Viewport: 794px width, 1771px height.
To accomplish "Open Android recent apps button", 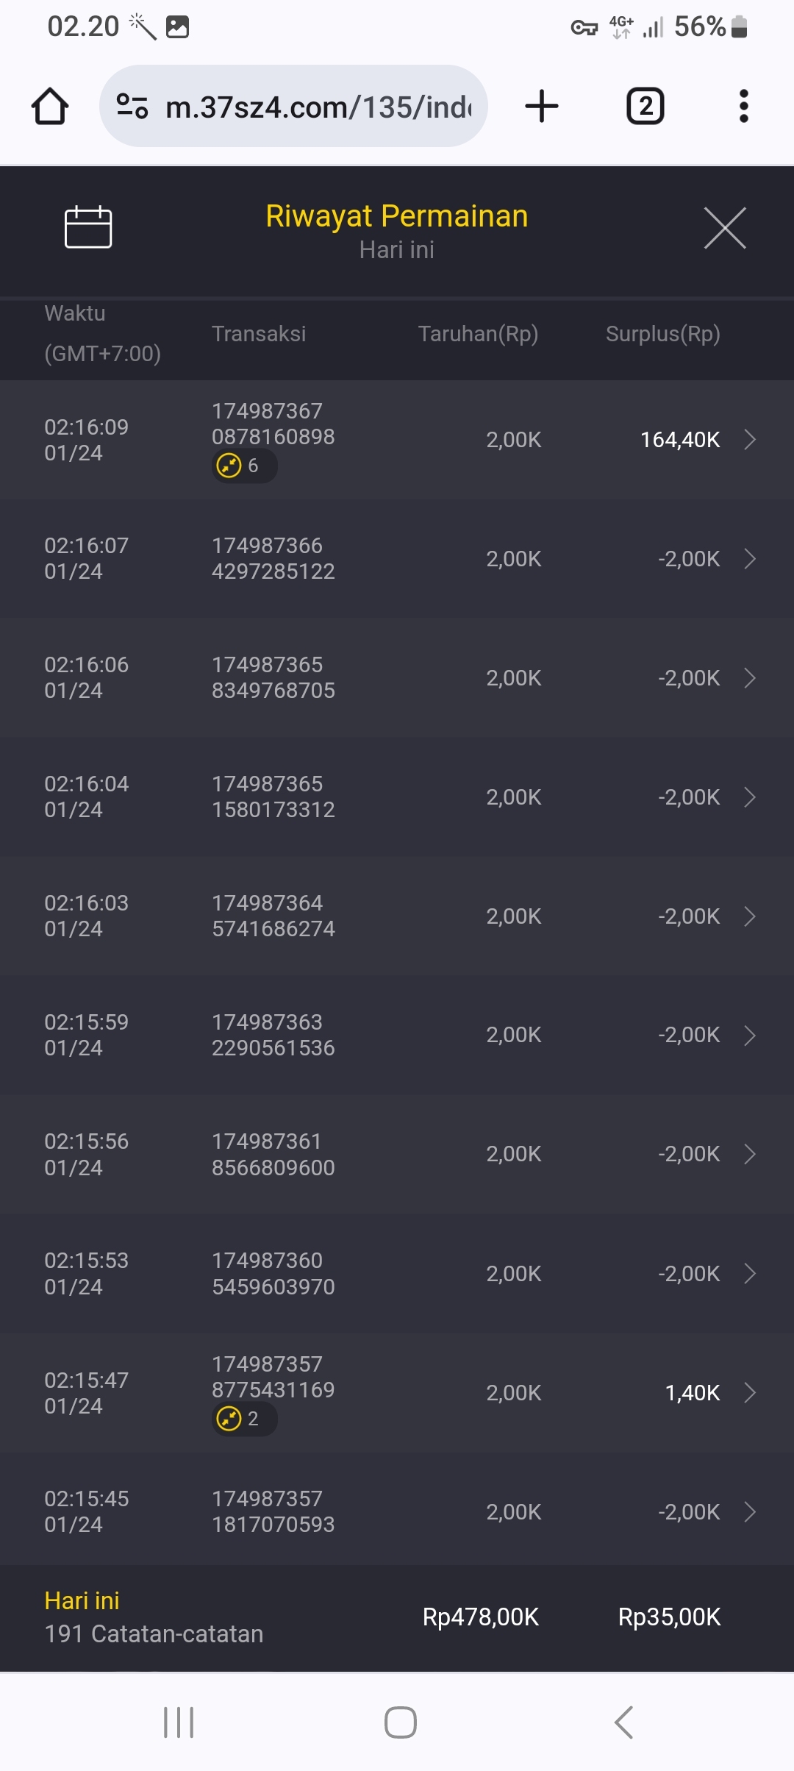I will point(179,1722).
